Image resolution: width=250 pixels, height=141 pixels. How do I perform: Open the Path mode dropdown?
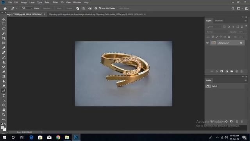pyautogui.click(x=27, y=8)
